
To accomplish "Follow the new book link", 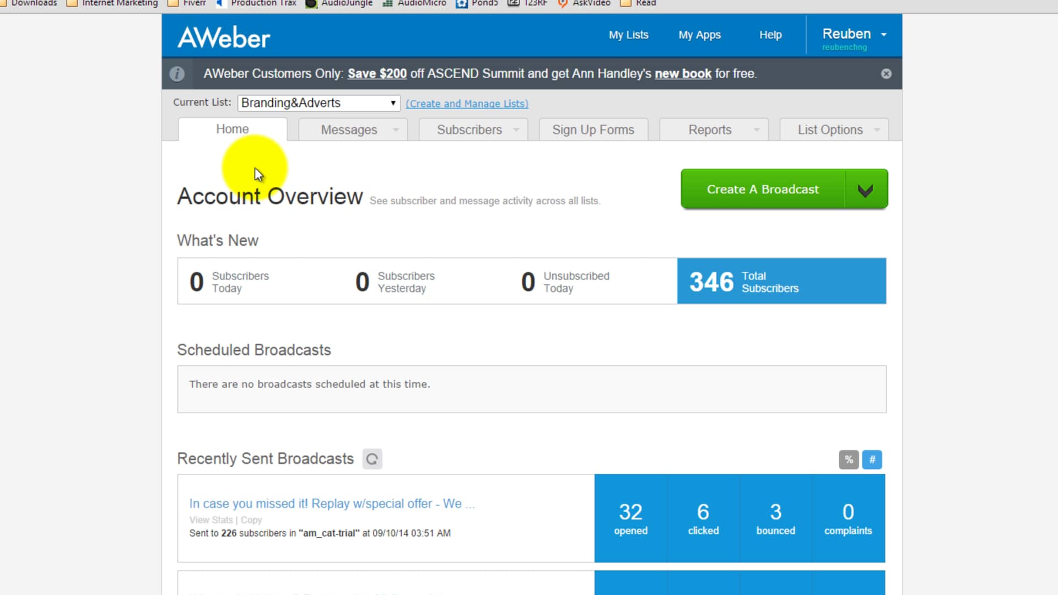I will pyautogui.click(x=683, y=74).
